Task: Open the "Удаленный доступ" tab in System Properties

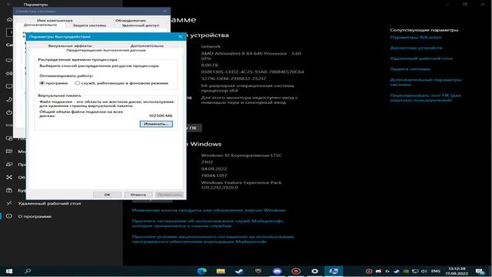Action: [x=141, y=25]
